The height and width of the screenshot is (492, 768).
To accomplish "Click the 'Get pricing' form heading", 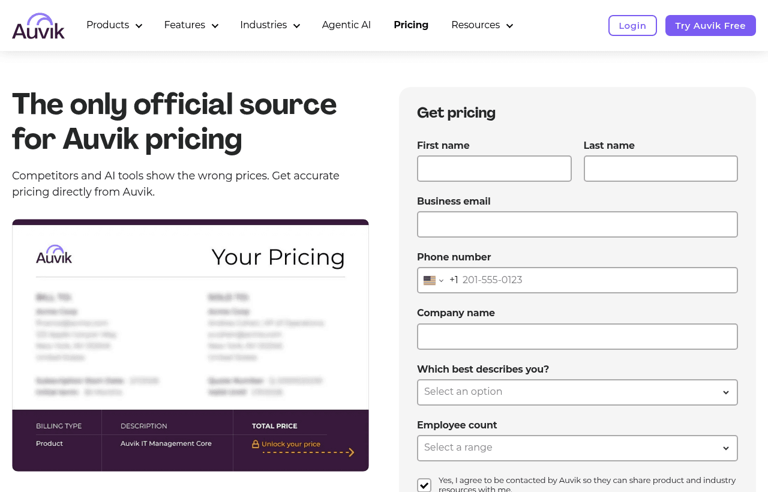I will click(456, 113).
